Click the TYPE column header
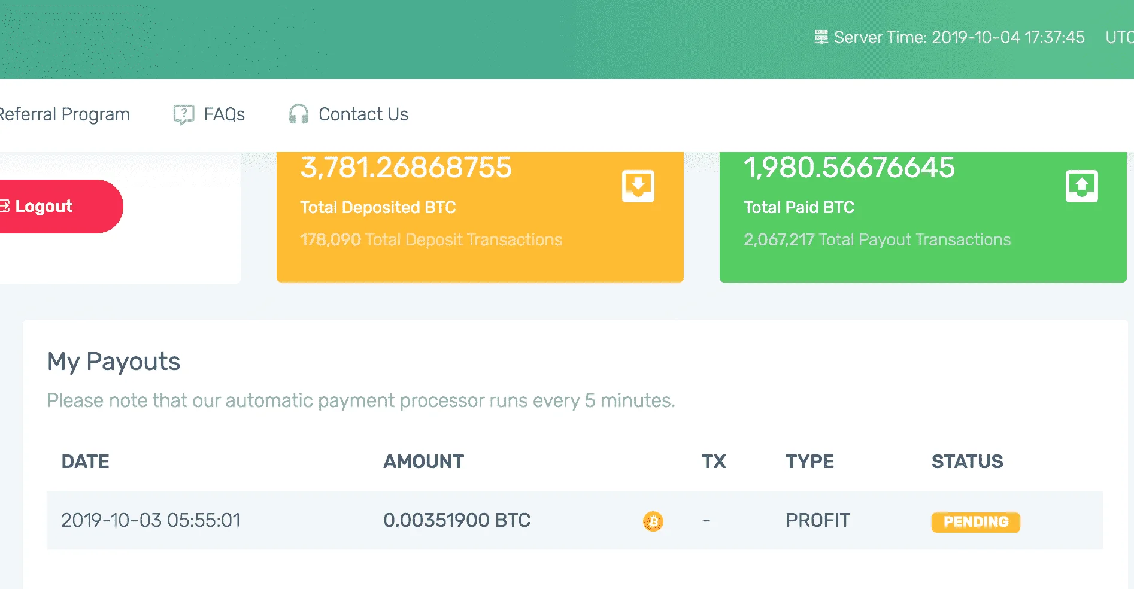 [x=809, y=462]
